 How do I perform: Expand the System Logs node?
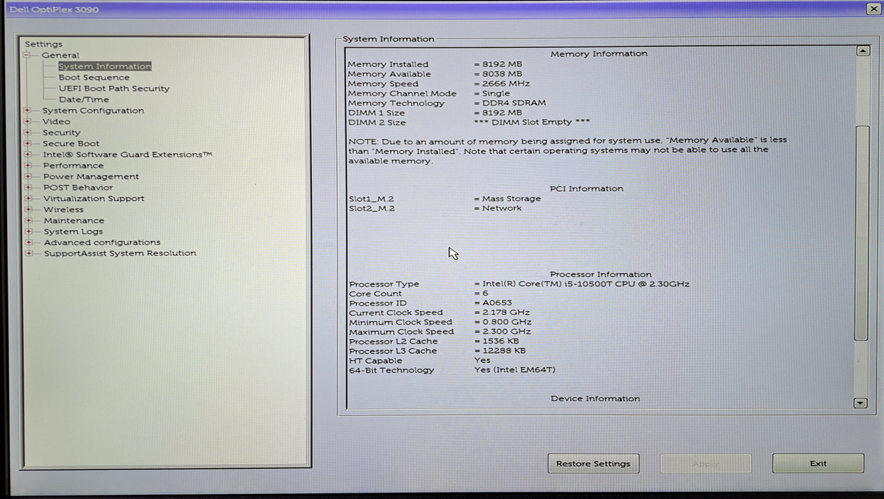tap(28, 232)
